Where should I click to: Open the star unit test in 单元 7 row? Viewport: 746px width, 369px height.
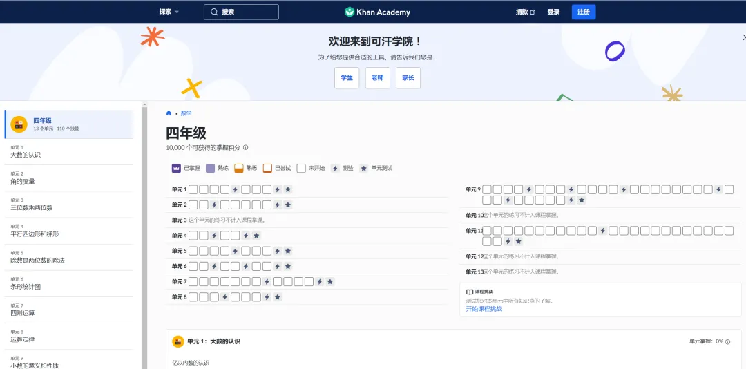pos(330,281)
